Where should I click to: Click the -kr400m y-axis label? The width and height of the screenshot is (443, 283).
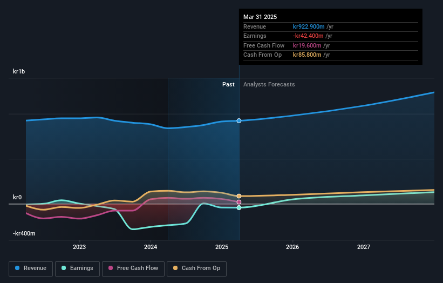click(24, 233)
